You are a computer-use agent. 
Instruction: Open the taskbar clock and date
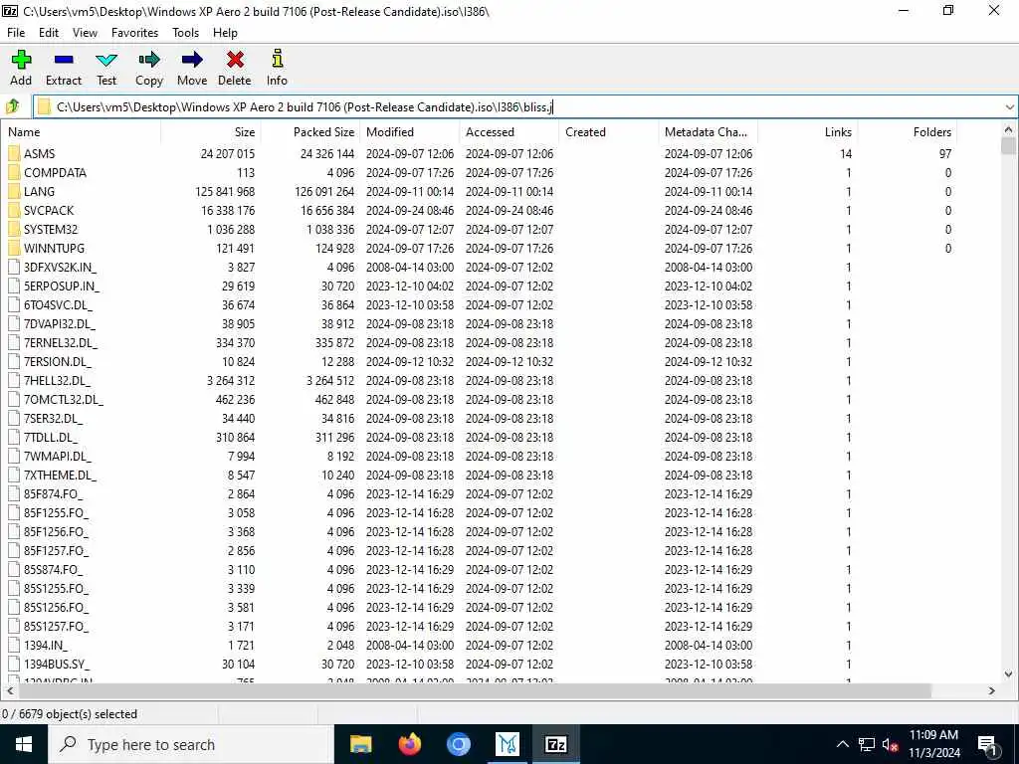933,744
